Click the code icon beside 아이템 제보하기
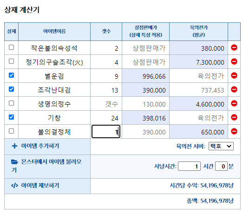The image size is (243, 215). click(x=14, y=186)
